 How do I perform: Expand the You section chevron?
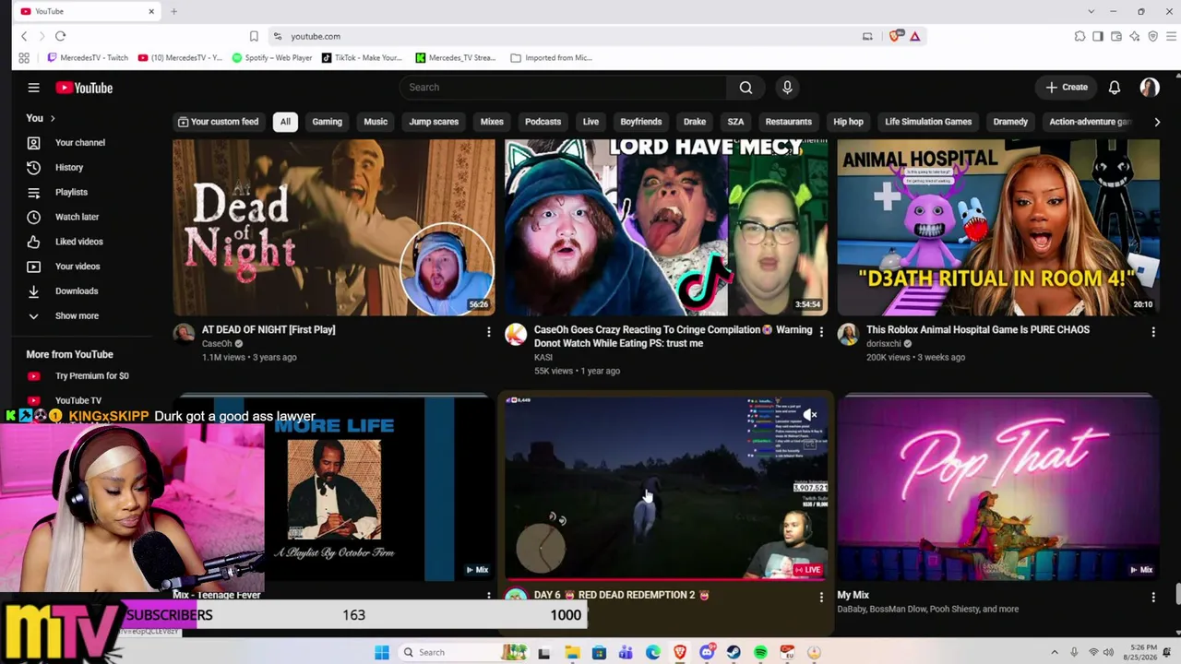pyautogui.click(x=53, y=118)
